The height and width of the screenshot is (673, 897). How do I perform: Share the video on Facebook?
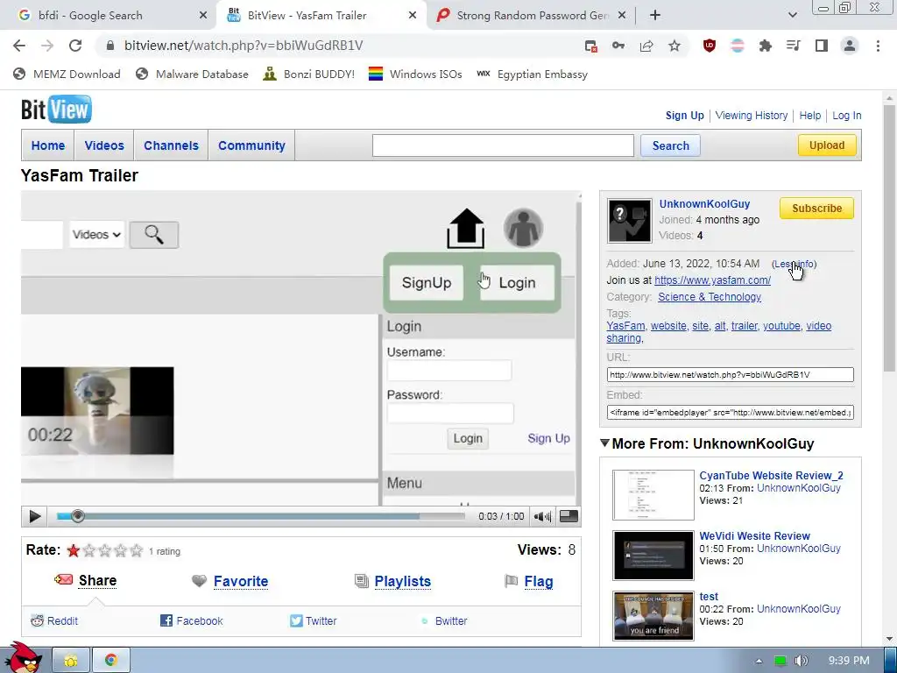192,621
